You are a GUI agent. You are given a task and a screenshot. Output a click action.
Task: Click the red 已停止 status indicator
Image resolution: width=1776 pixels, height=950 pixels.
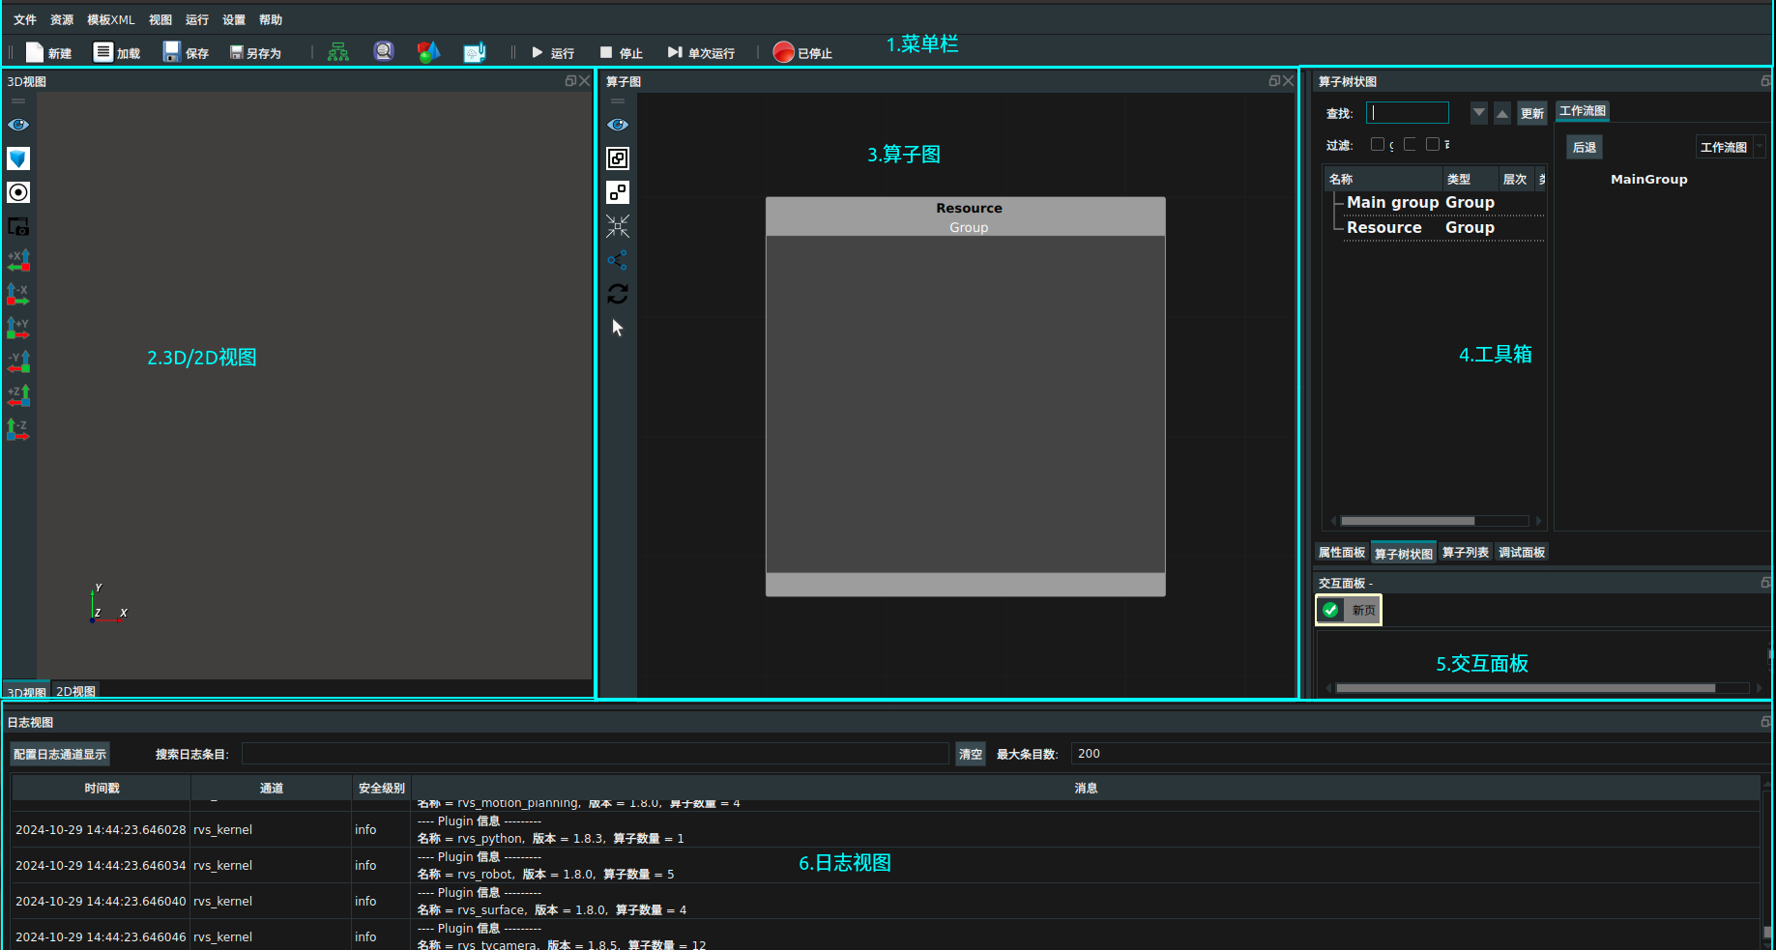coord(783,52)
